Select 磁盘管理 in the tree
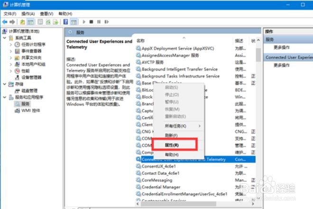Screen dimensions: 313x209 click(x=29, y=91)
